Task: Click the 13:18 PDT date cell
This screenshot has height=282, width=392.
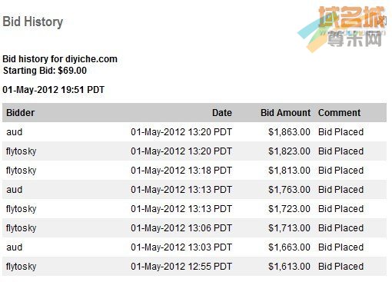Action: click(181, 171)
